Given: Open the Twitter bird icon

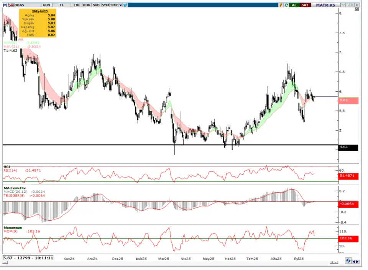Looking at the screenshot, I should [126, 5].
